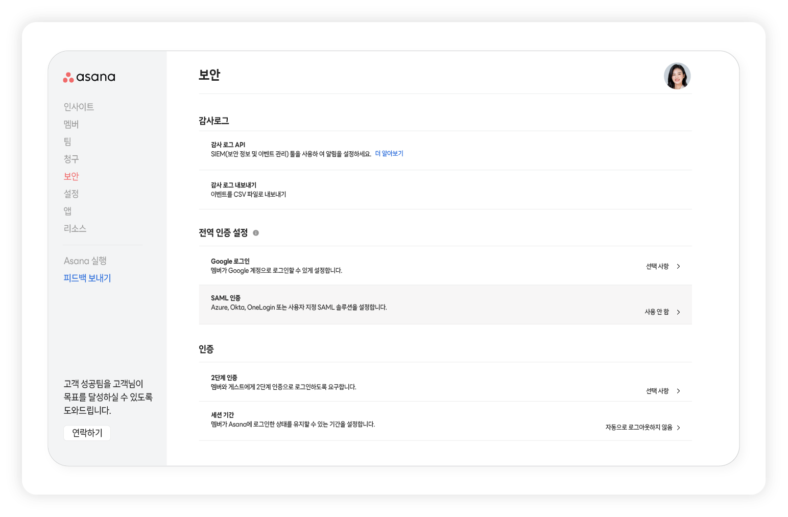Viewport: 788px width, 517px height.
Task: Select 보안 sidebar item
Action: click(x=71, y=176)
